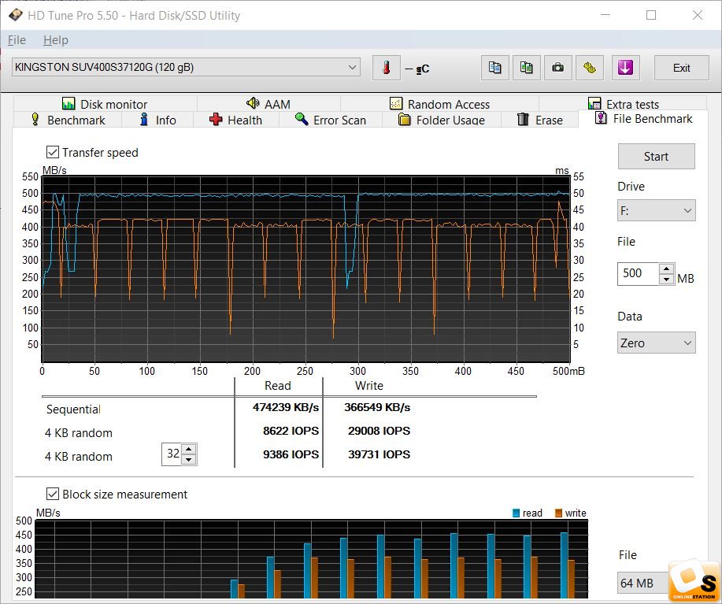Click the copy screenshot to clipboard icon
The image size is (722, 604).
click(526, 68)
